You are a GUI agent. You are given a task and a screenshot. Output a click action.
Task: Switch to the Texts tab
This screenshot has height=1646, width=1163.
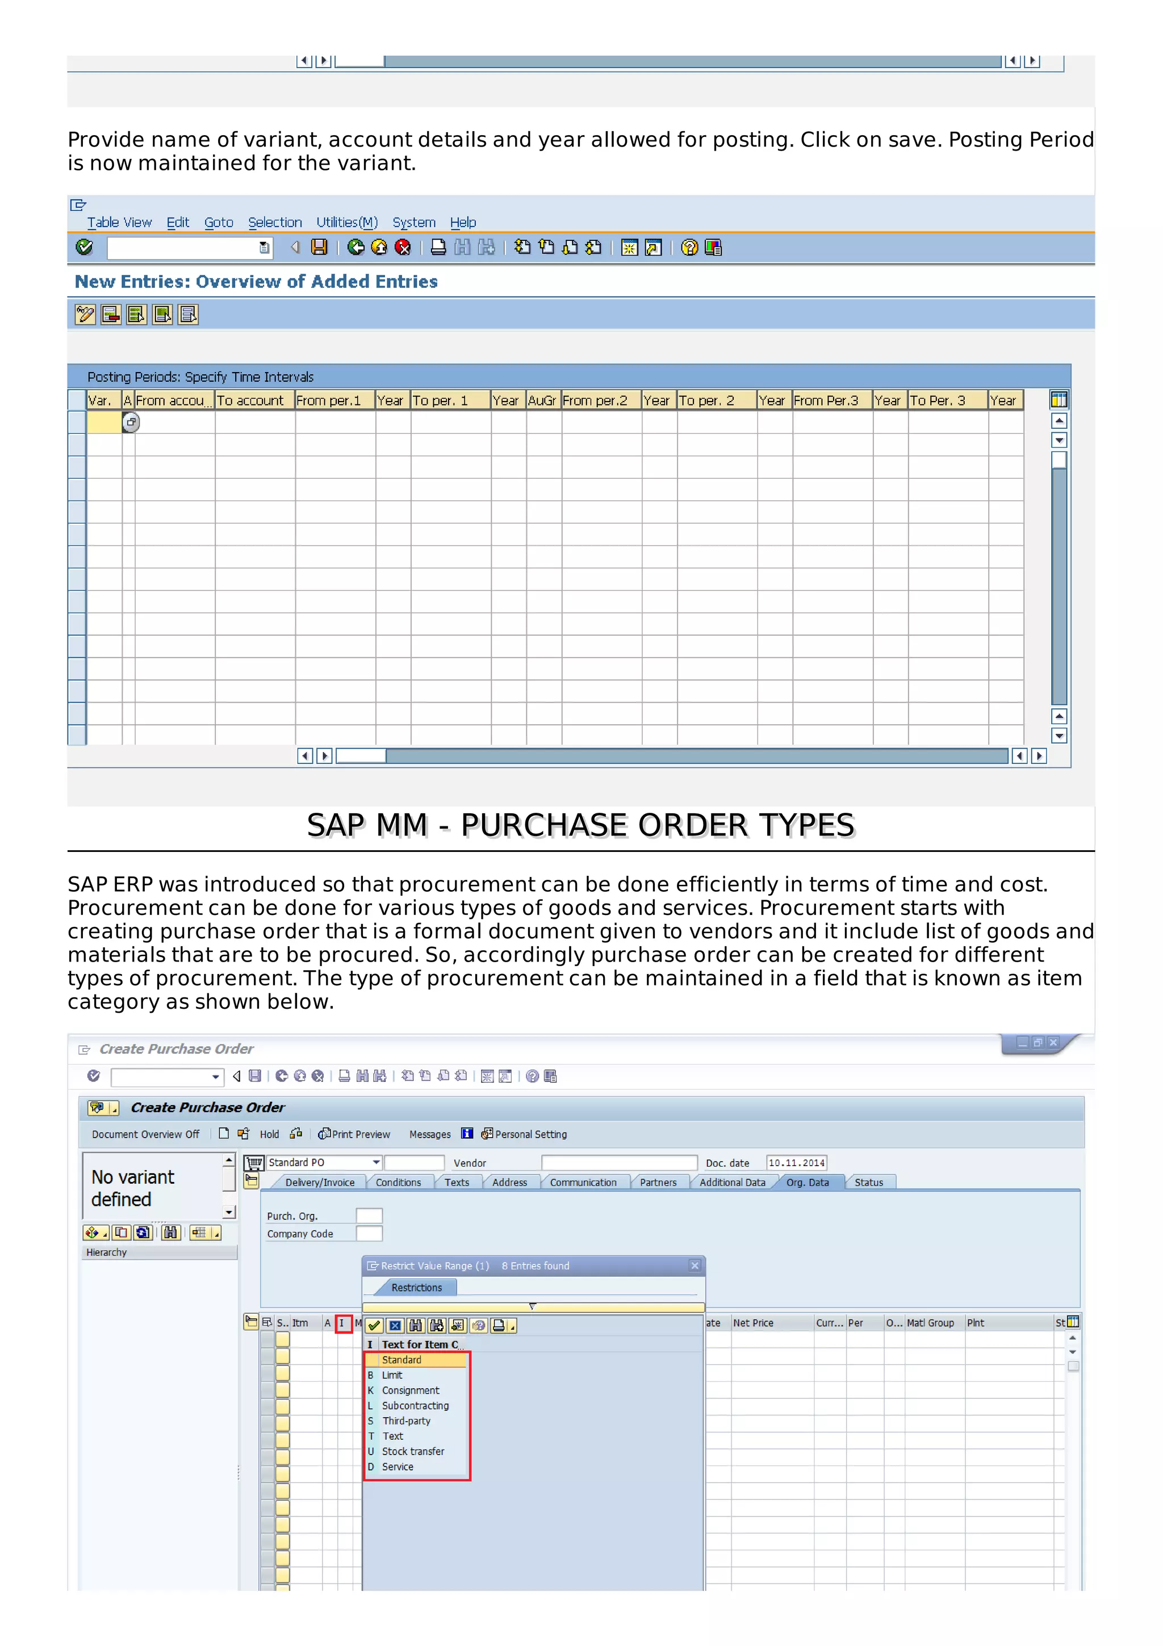click(457, 1182)
